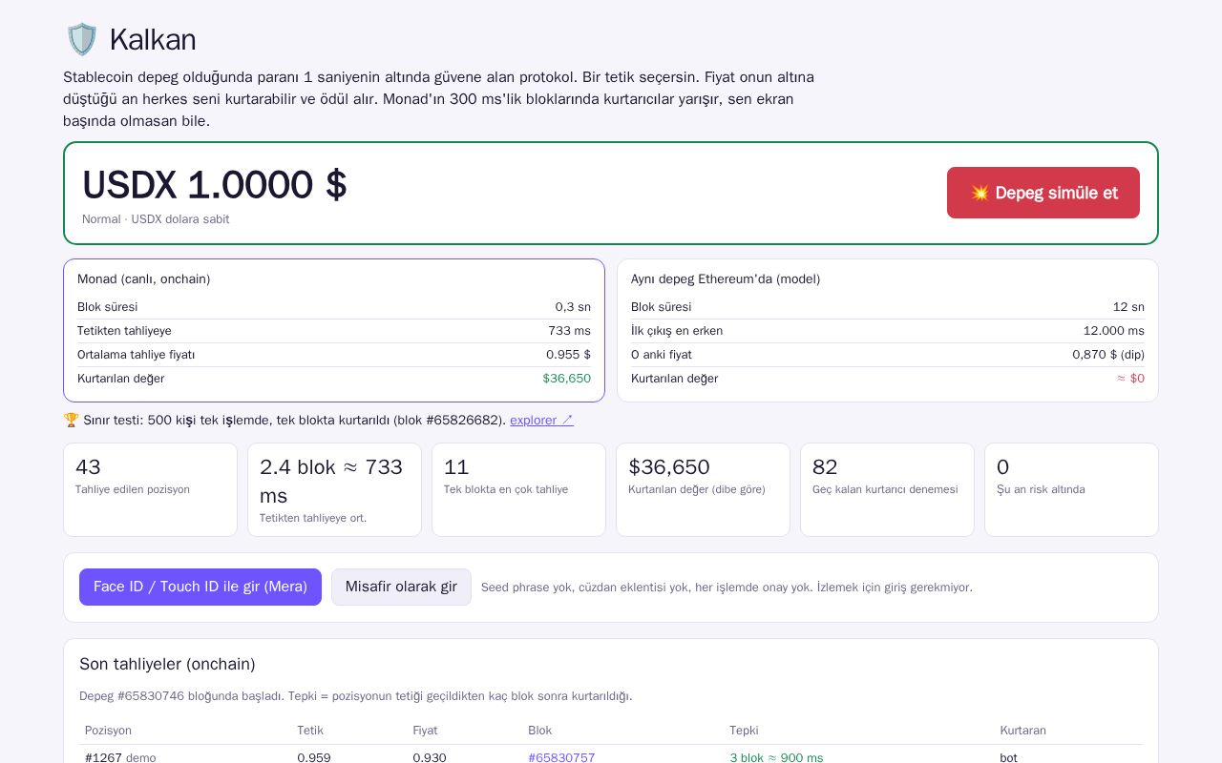Click the 0 Şu an risk altında card
The width and height of the screenshot is (1222, 763).
tap(1071, 489)
